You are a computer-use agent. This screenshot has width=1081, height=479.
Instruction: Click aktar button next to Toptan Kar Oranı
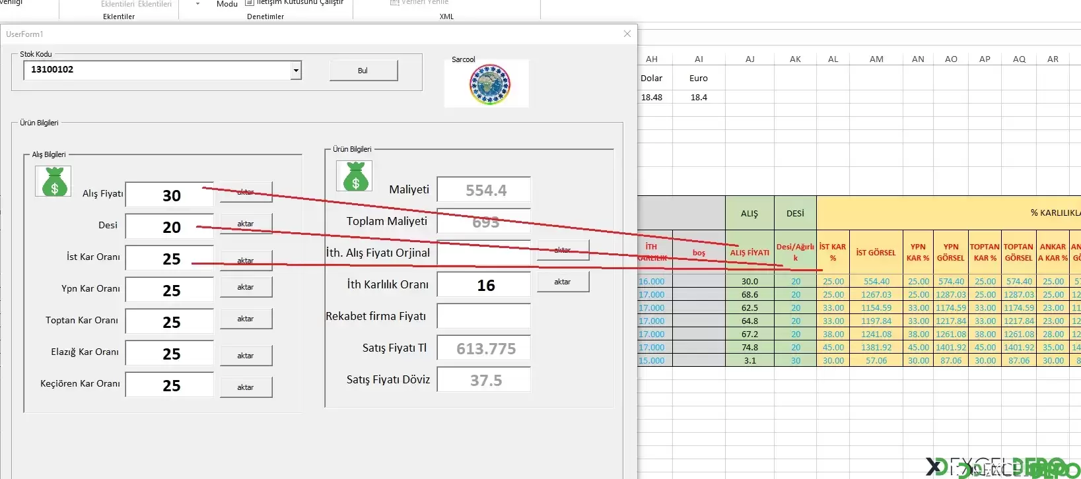click(246, 319)
